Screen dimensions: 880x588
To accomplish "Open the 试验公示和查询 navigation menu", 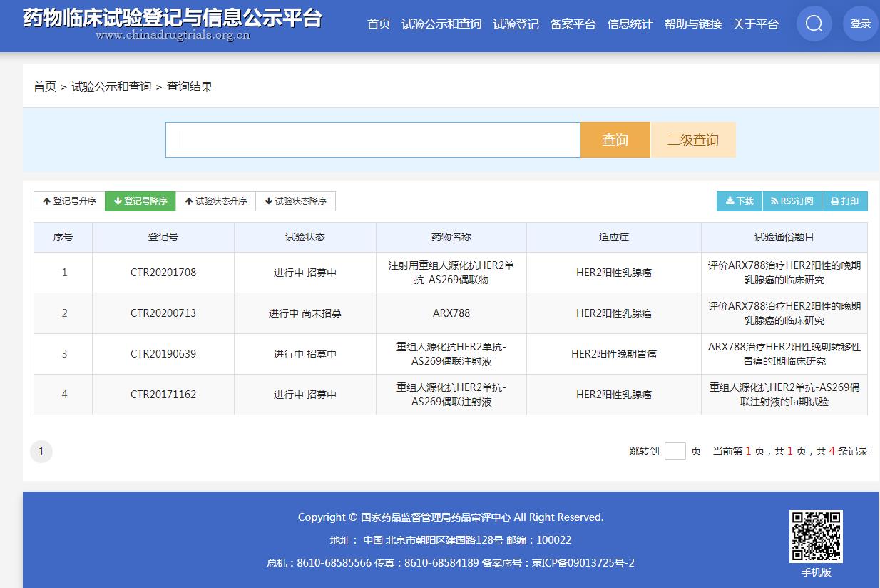I will pos(441,24).
